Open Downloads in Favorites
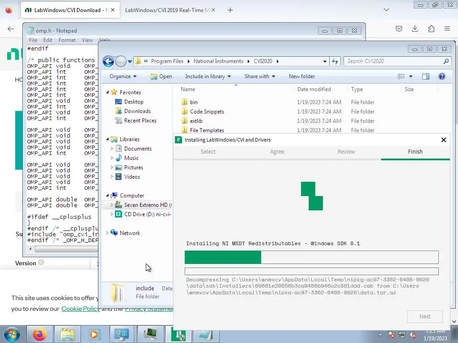The width and height of the screenshot is (458, 343). (137, 111)
